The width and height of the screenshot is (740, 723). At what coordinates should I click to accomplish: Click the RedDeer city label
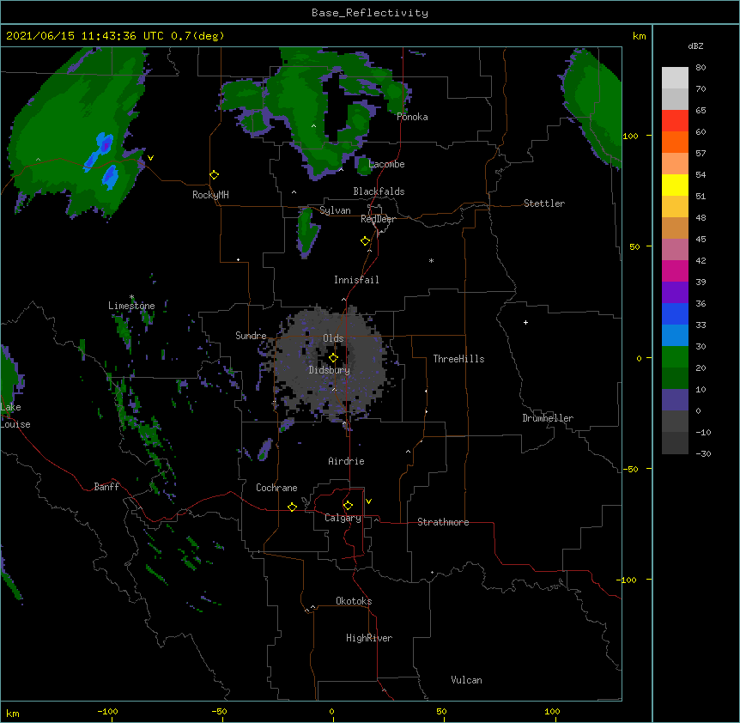click(x=378, y=219)
